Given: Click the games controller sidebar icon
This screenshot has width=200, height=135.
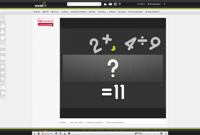Looking at the screenshot, I should click(x=3, y=52).
